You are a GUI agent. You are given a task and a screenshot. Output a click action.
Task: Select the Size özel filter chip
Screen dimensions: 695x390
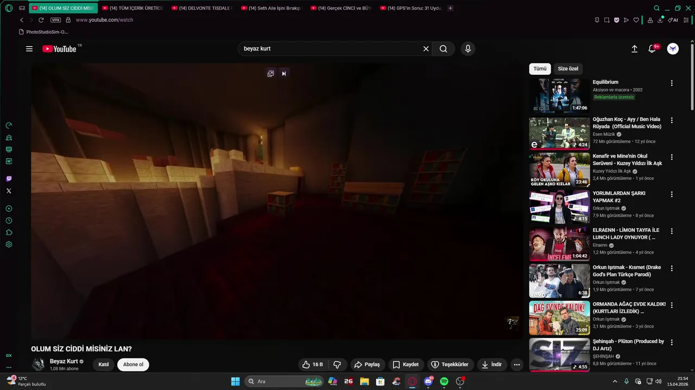click(568, 69)
